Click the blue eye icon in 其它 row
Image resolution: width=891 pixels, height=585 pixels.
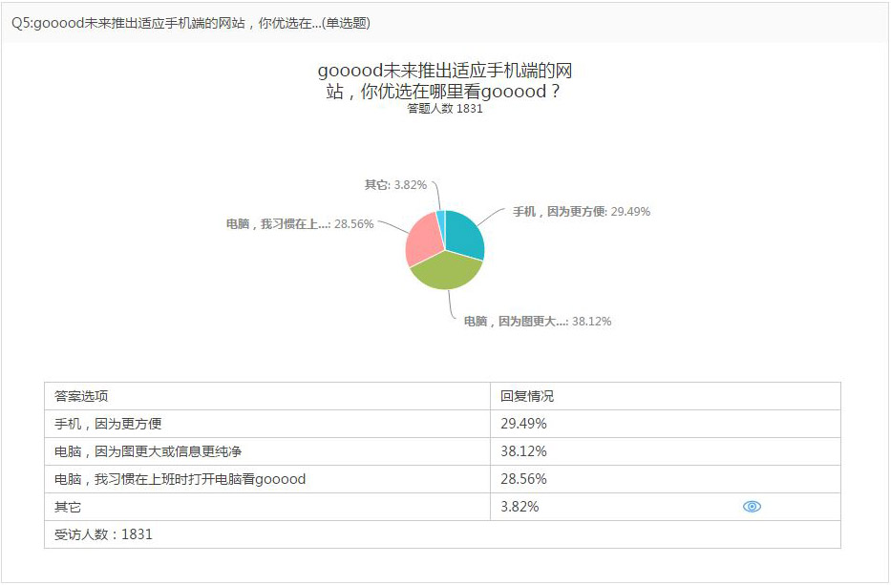coord(752,507)
